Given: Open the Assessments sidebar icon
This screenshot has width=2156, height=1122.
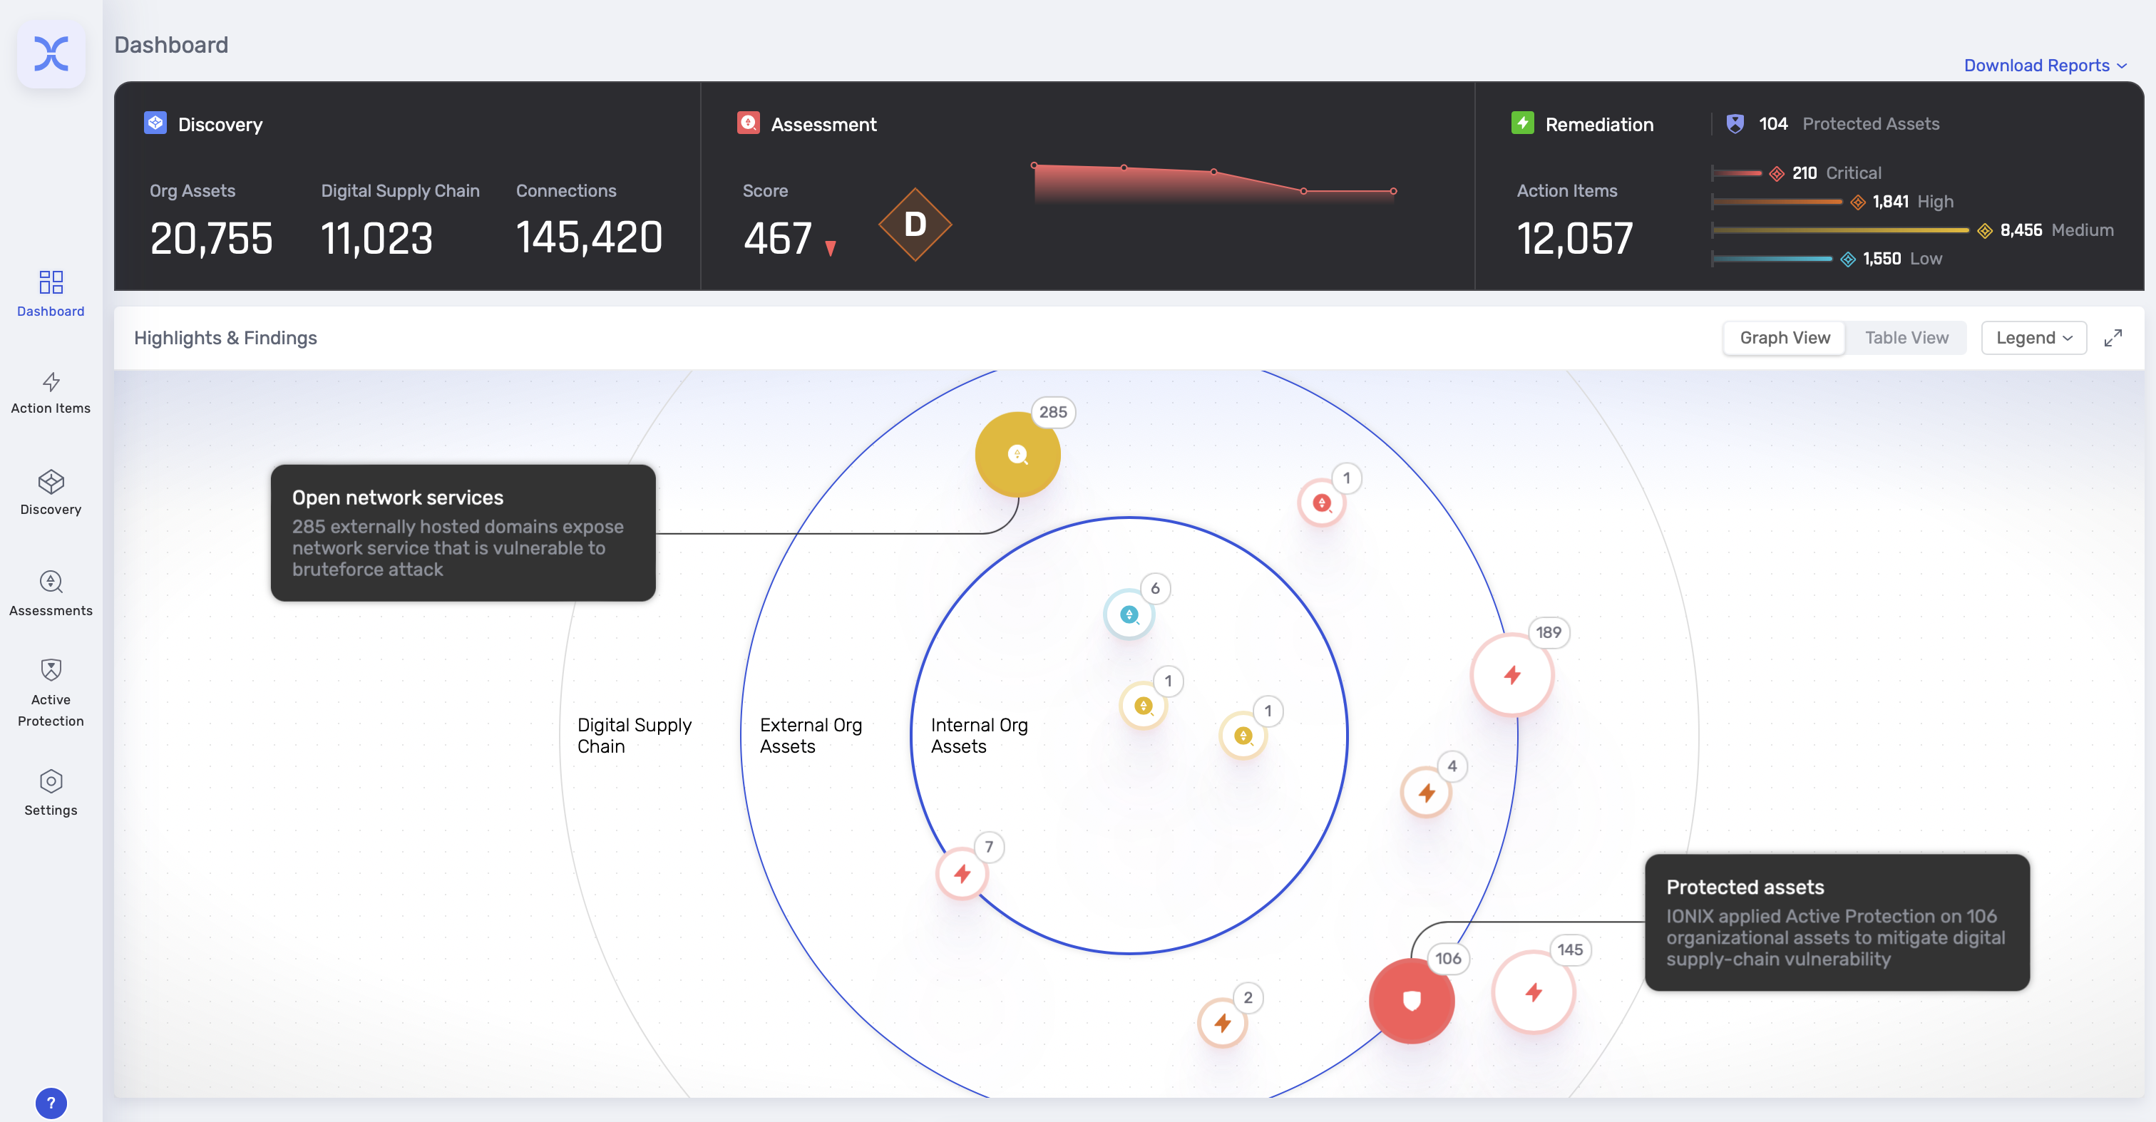Looking at the screenshot, I should click(51, 582).
